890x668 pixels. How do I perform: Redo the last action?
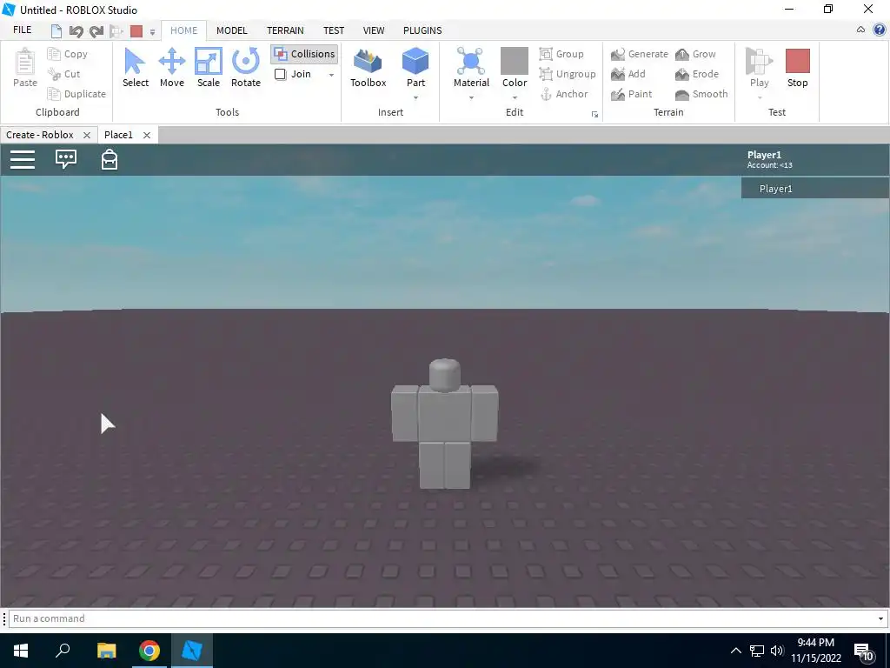click(x=96, y=30)
